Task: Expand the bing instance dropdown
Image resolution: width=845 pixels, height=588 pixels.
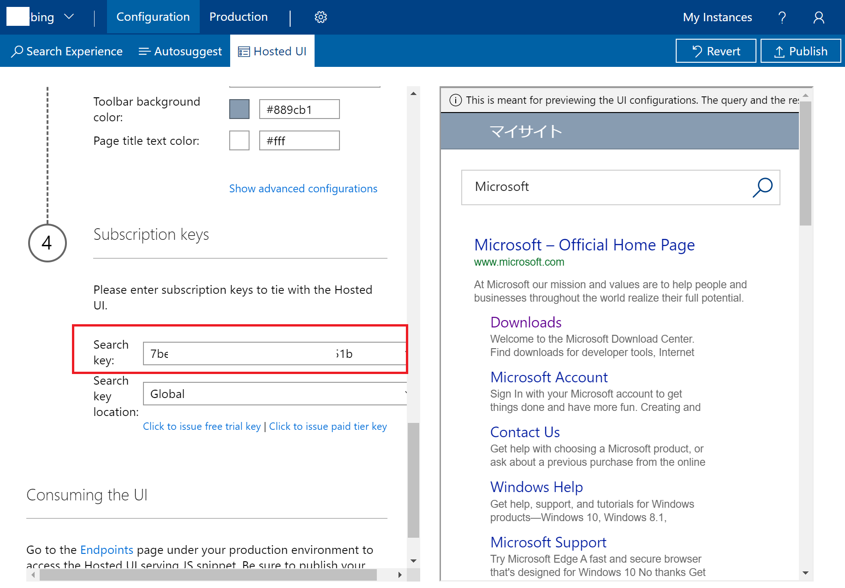Action: pyautogui.click(x=69, y=17)
